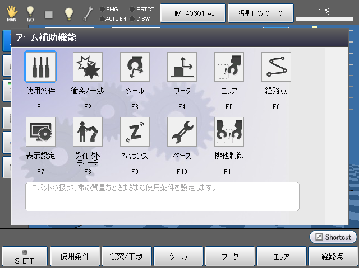Toggle the SHIFT key button
The image size is (359, 268).
[x=24, y=256]
